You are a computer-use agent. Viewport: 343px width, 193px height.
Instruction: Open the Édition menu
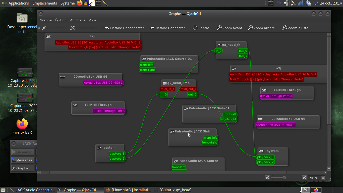click(61, 20)
